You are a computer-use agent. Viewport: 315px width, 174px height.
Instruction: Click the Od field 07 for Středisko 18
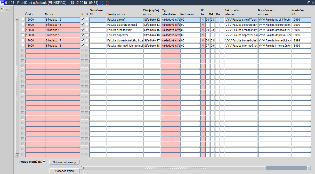click(x=207, y=46)
